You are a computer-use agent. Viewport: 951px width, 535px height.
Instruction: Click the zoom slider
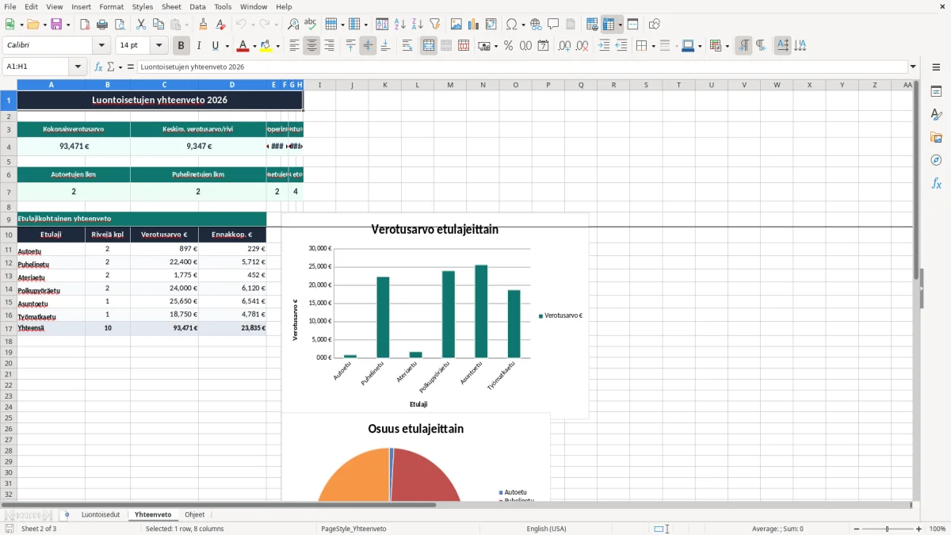pyautogui.click(x=887, y=529)
